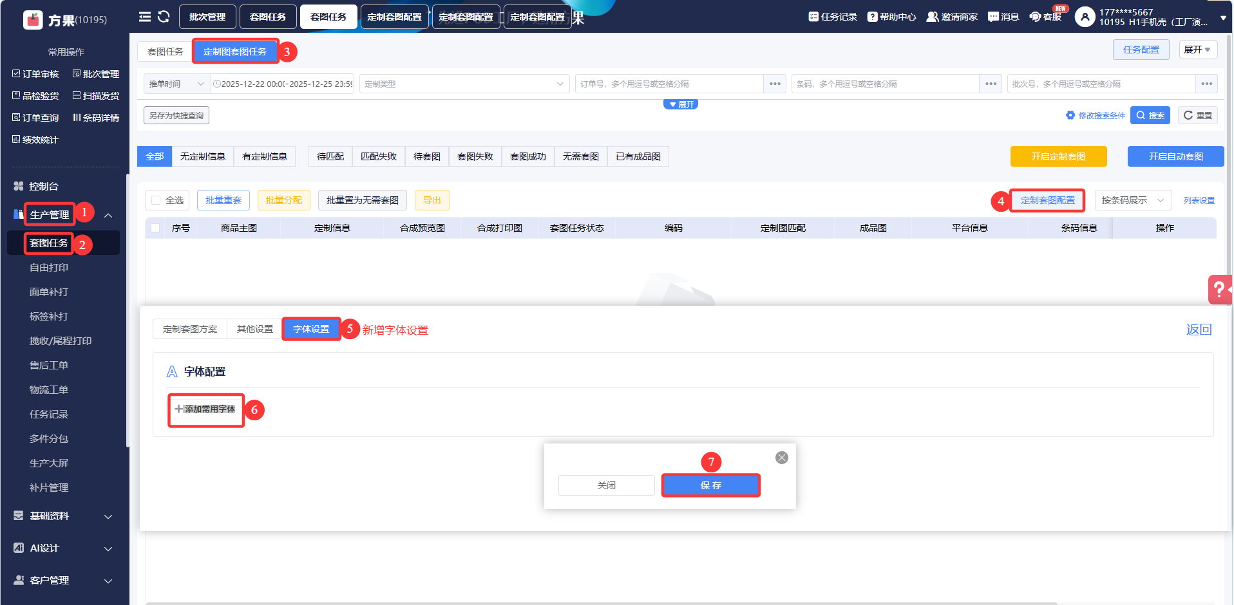Open the 条码详情 shortcut
1234x605 pixels.
[x=96, y=118]
